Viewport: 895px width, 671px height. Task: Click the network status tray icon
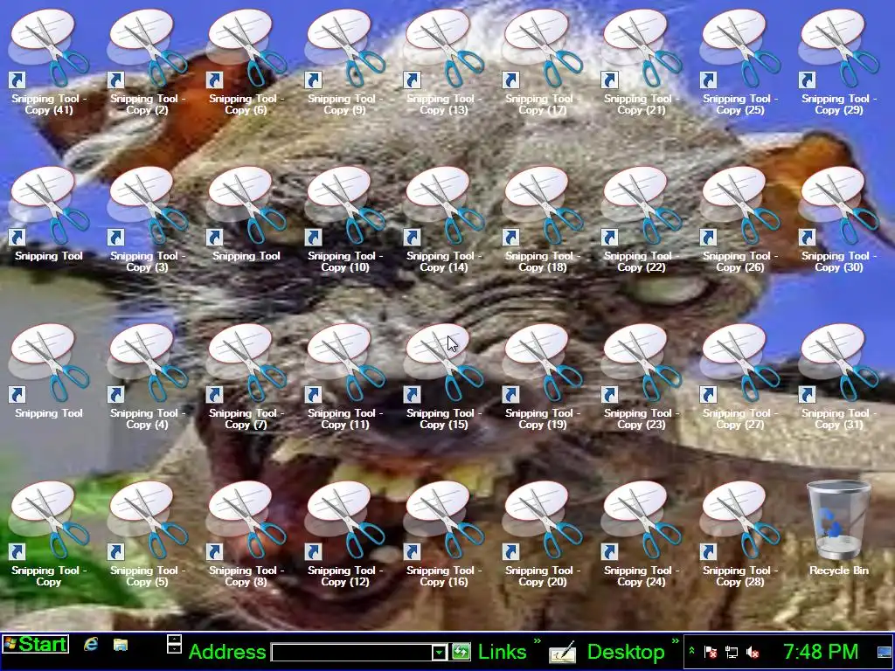[732, 652]
